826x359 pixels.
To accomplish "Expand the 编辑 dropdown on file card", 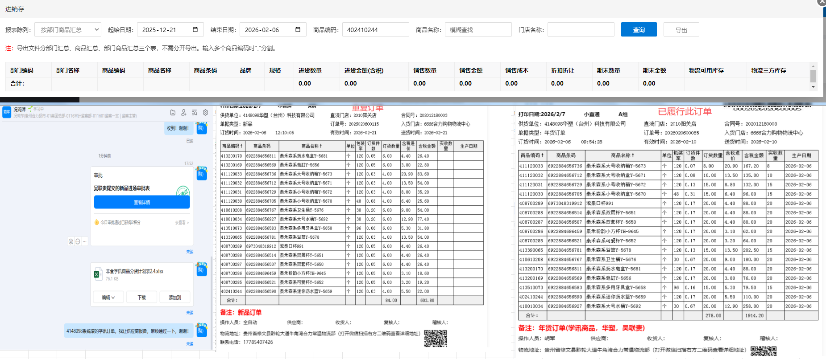I will click(108, 298).
